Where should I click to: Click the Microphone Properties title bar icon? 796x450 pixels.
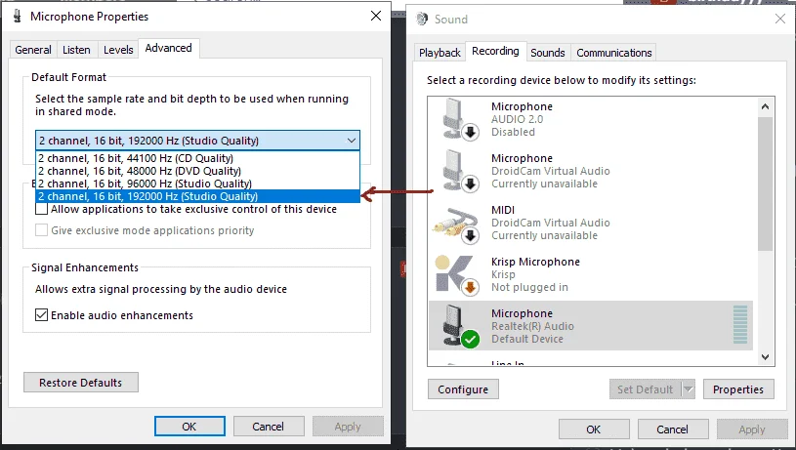coord(18,17)
